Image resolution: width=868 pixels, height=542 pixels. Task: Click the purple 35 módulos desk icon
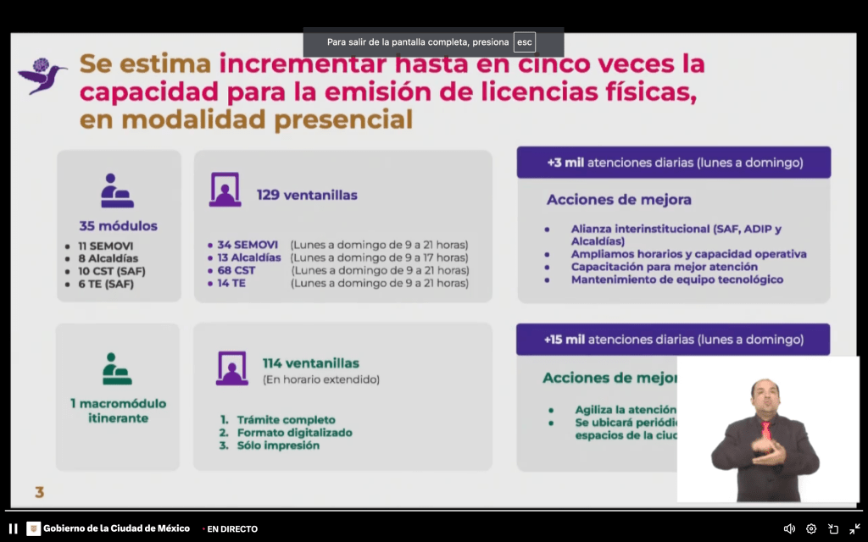[x=117, y=191]
